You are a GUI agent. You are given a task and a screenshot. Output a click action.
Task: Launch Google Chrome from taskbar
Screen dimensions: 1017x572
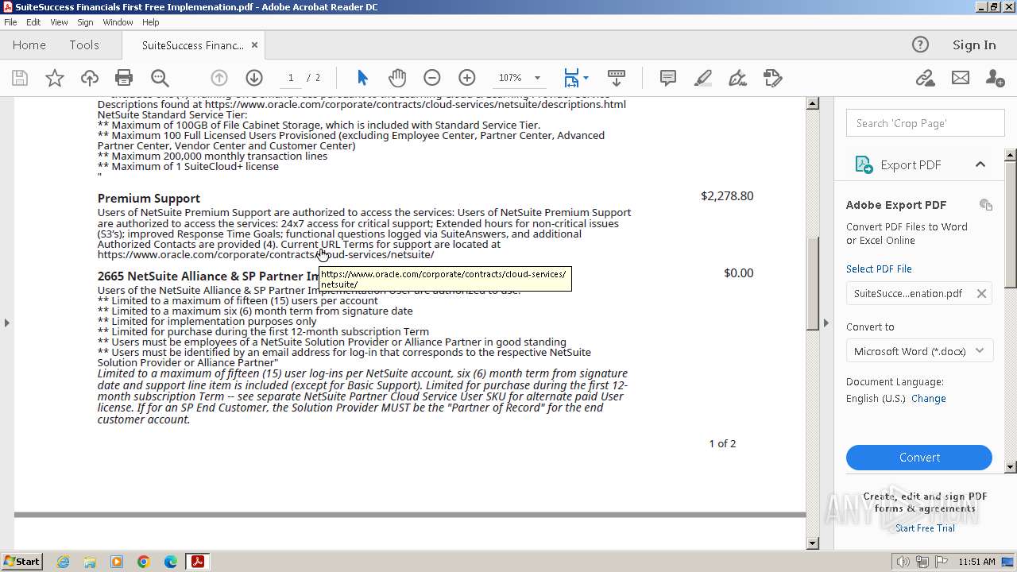coord(144,562)
